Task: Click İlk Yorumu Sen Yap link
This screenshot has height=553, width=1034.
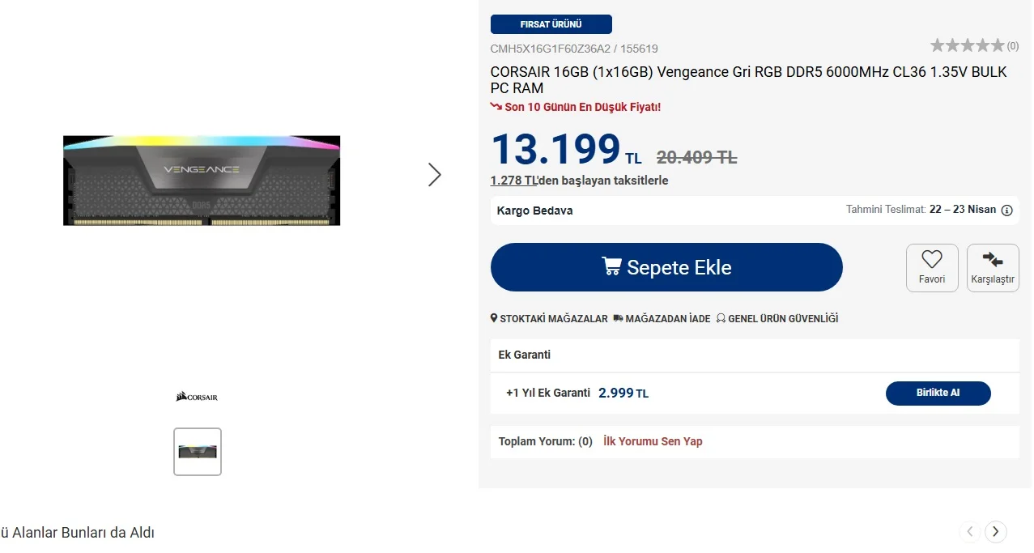Action: (x=653, y=441)
